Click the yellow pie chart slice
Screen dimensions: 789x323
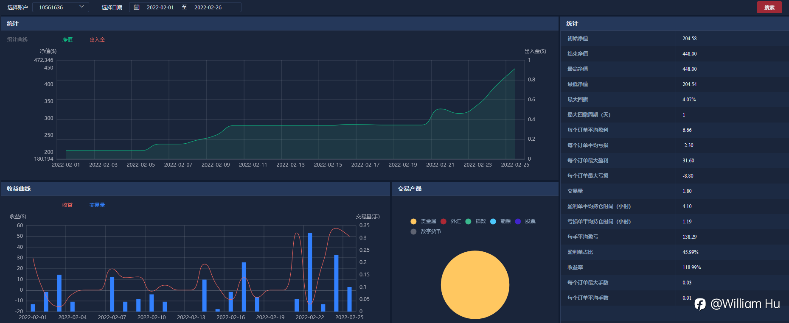pos(475,285)
